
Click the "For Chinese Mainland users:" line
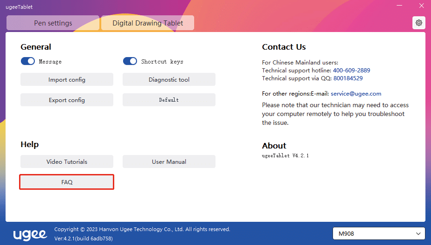(x=300, y=62)
